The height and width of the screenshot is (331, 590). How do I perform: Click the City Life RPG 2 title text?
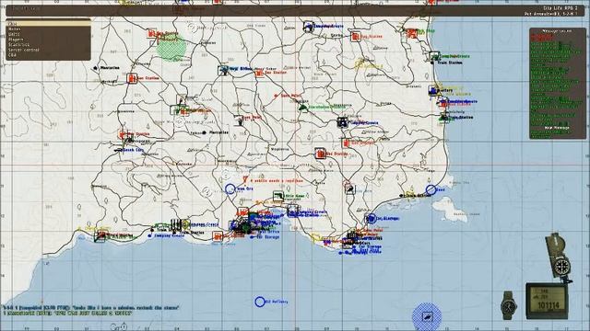(x=560, y=8)
